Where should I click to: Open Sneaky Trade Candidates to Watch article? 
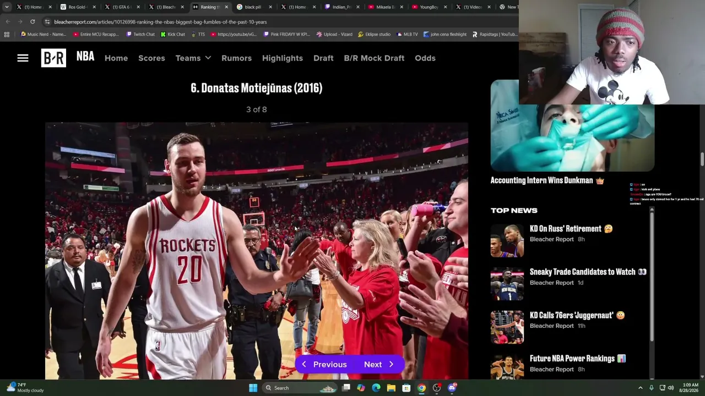(x=588, y=272)
